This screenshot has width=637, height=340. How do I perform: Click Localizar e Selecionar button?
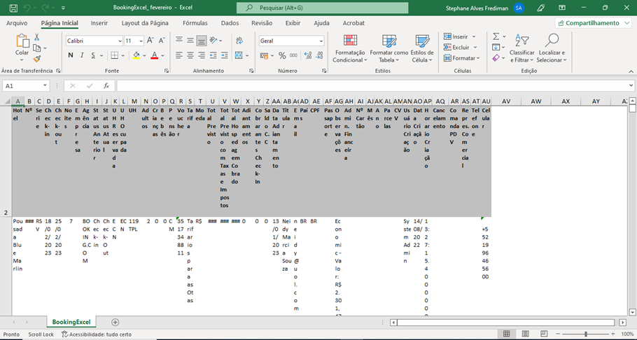point(552,48)
